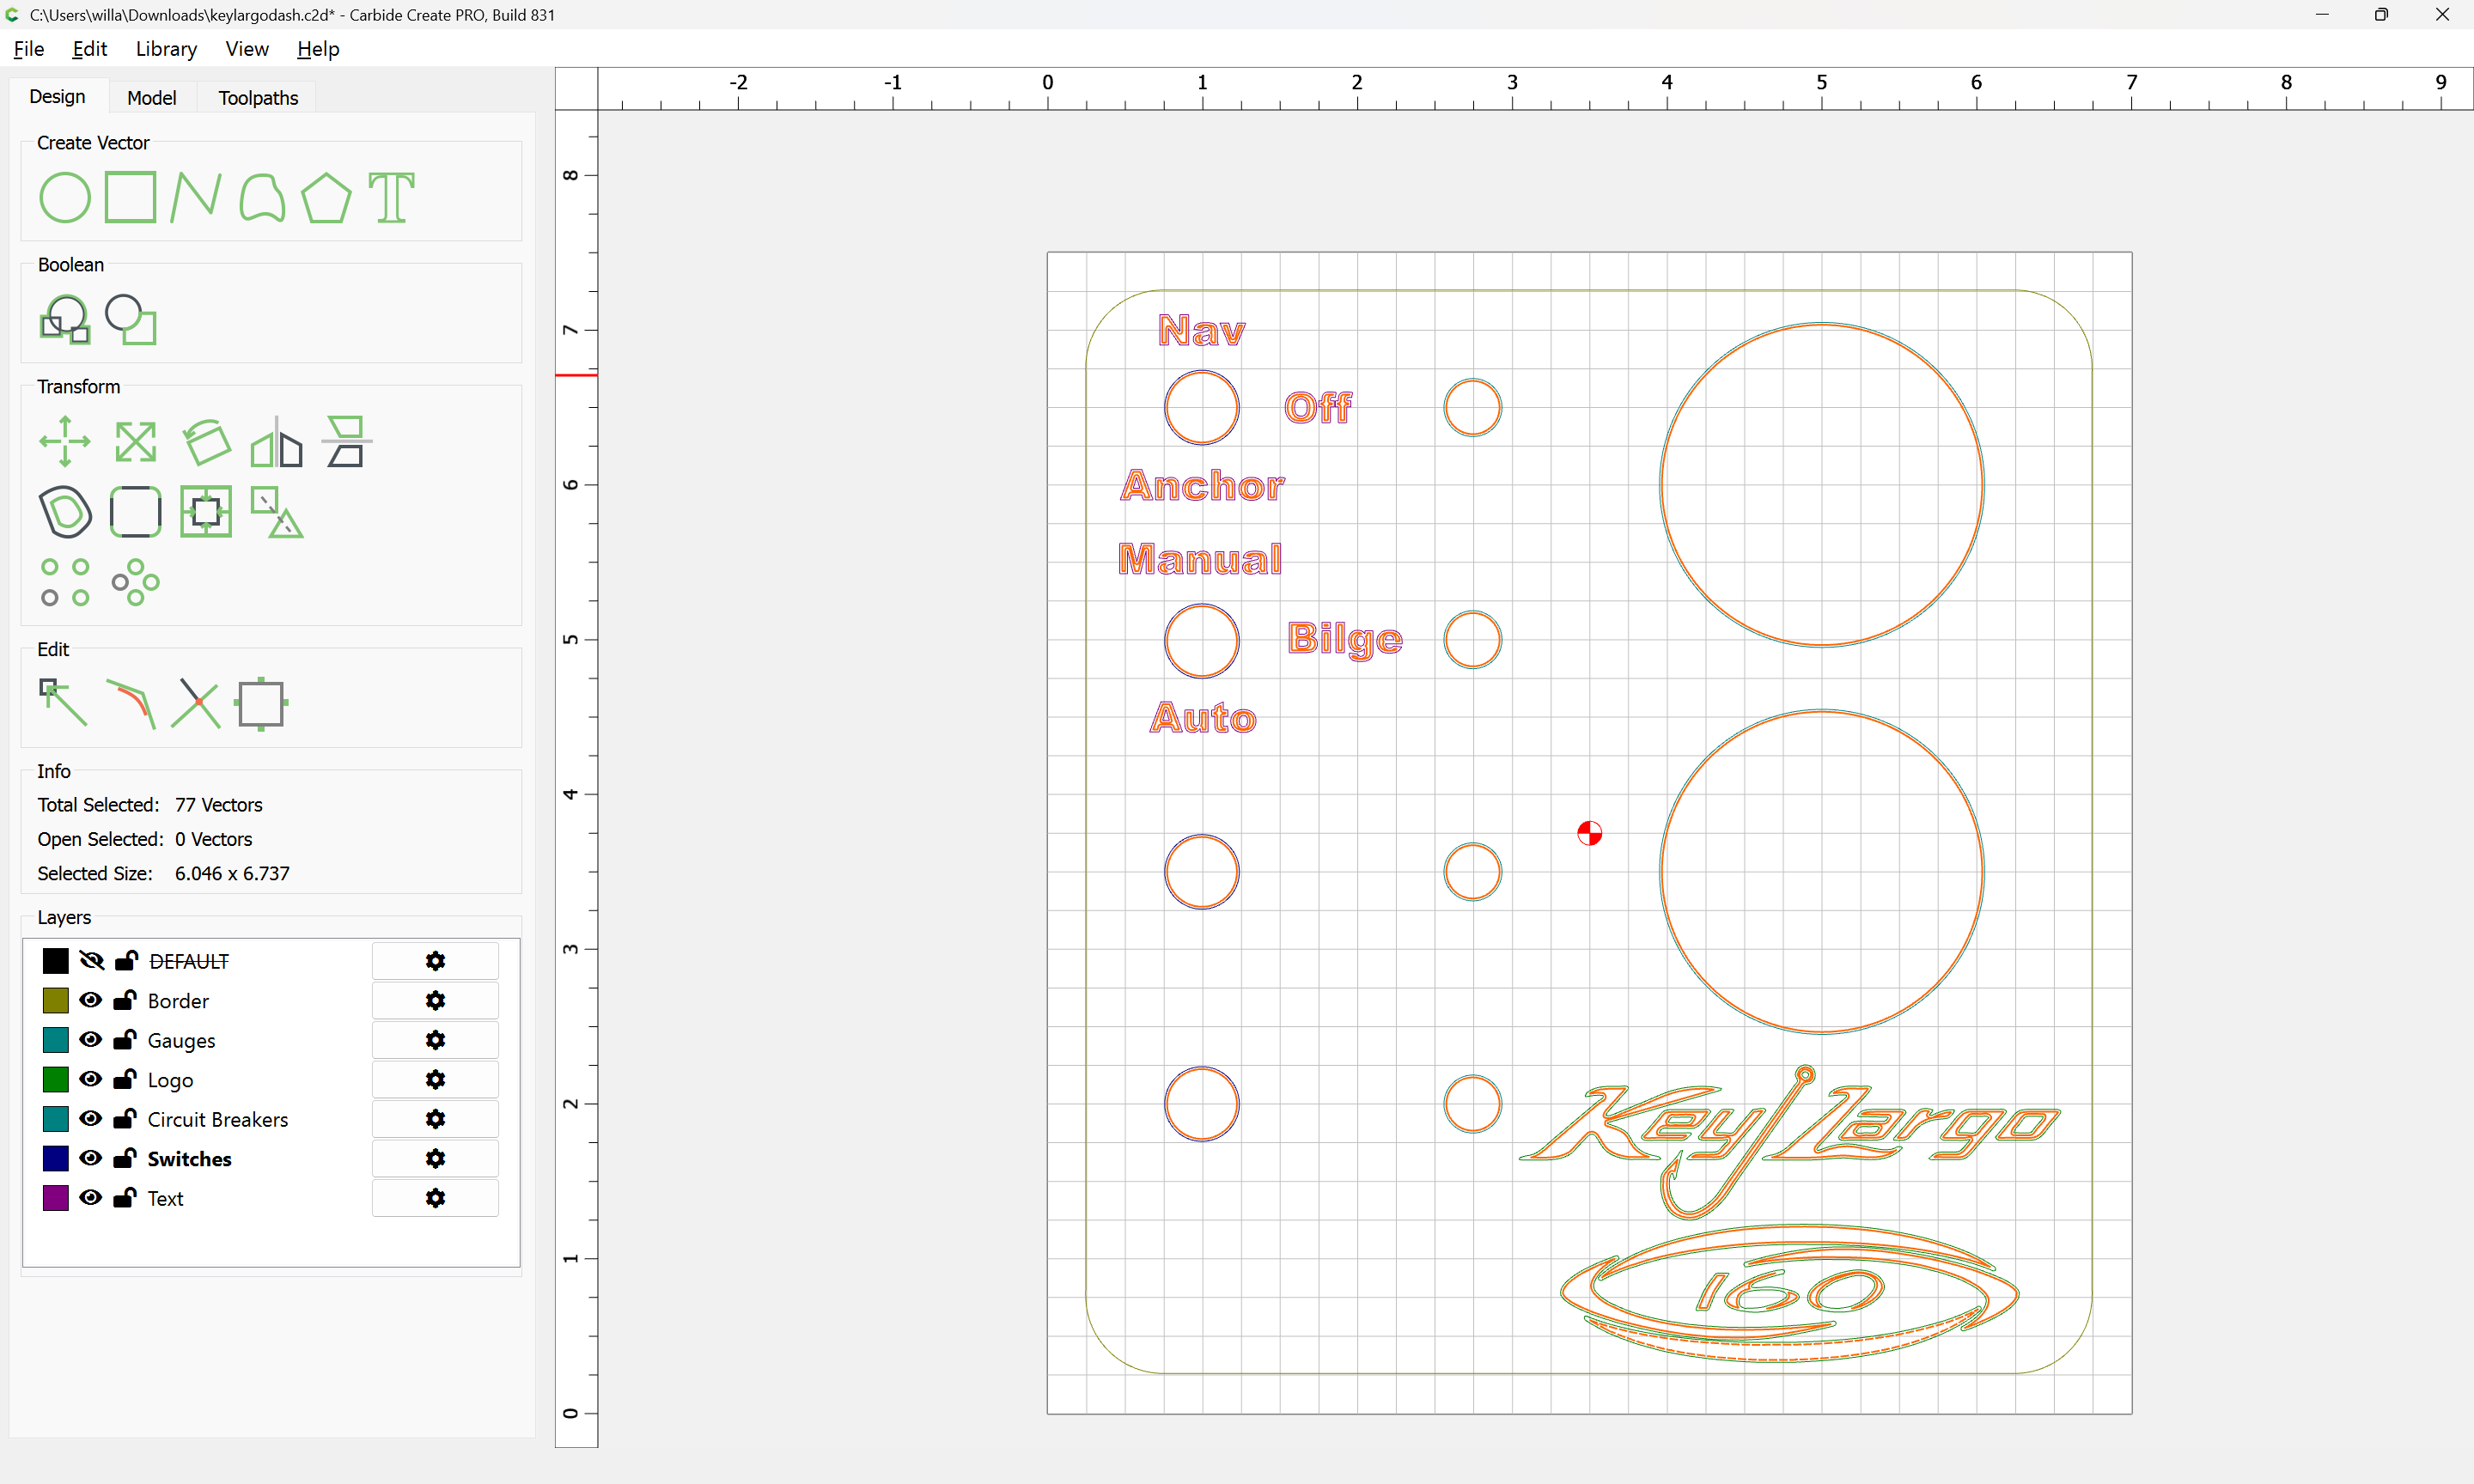Open the View menu

[247, 49]
